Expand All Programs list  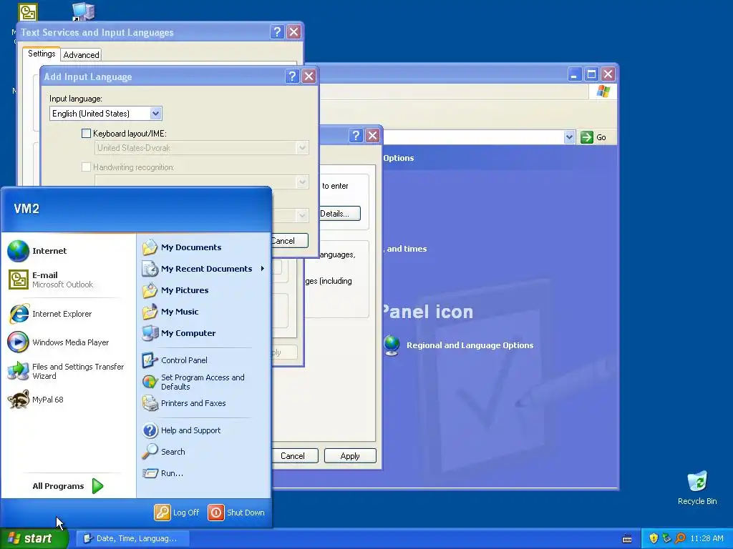pos(68,486)
